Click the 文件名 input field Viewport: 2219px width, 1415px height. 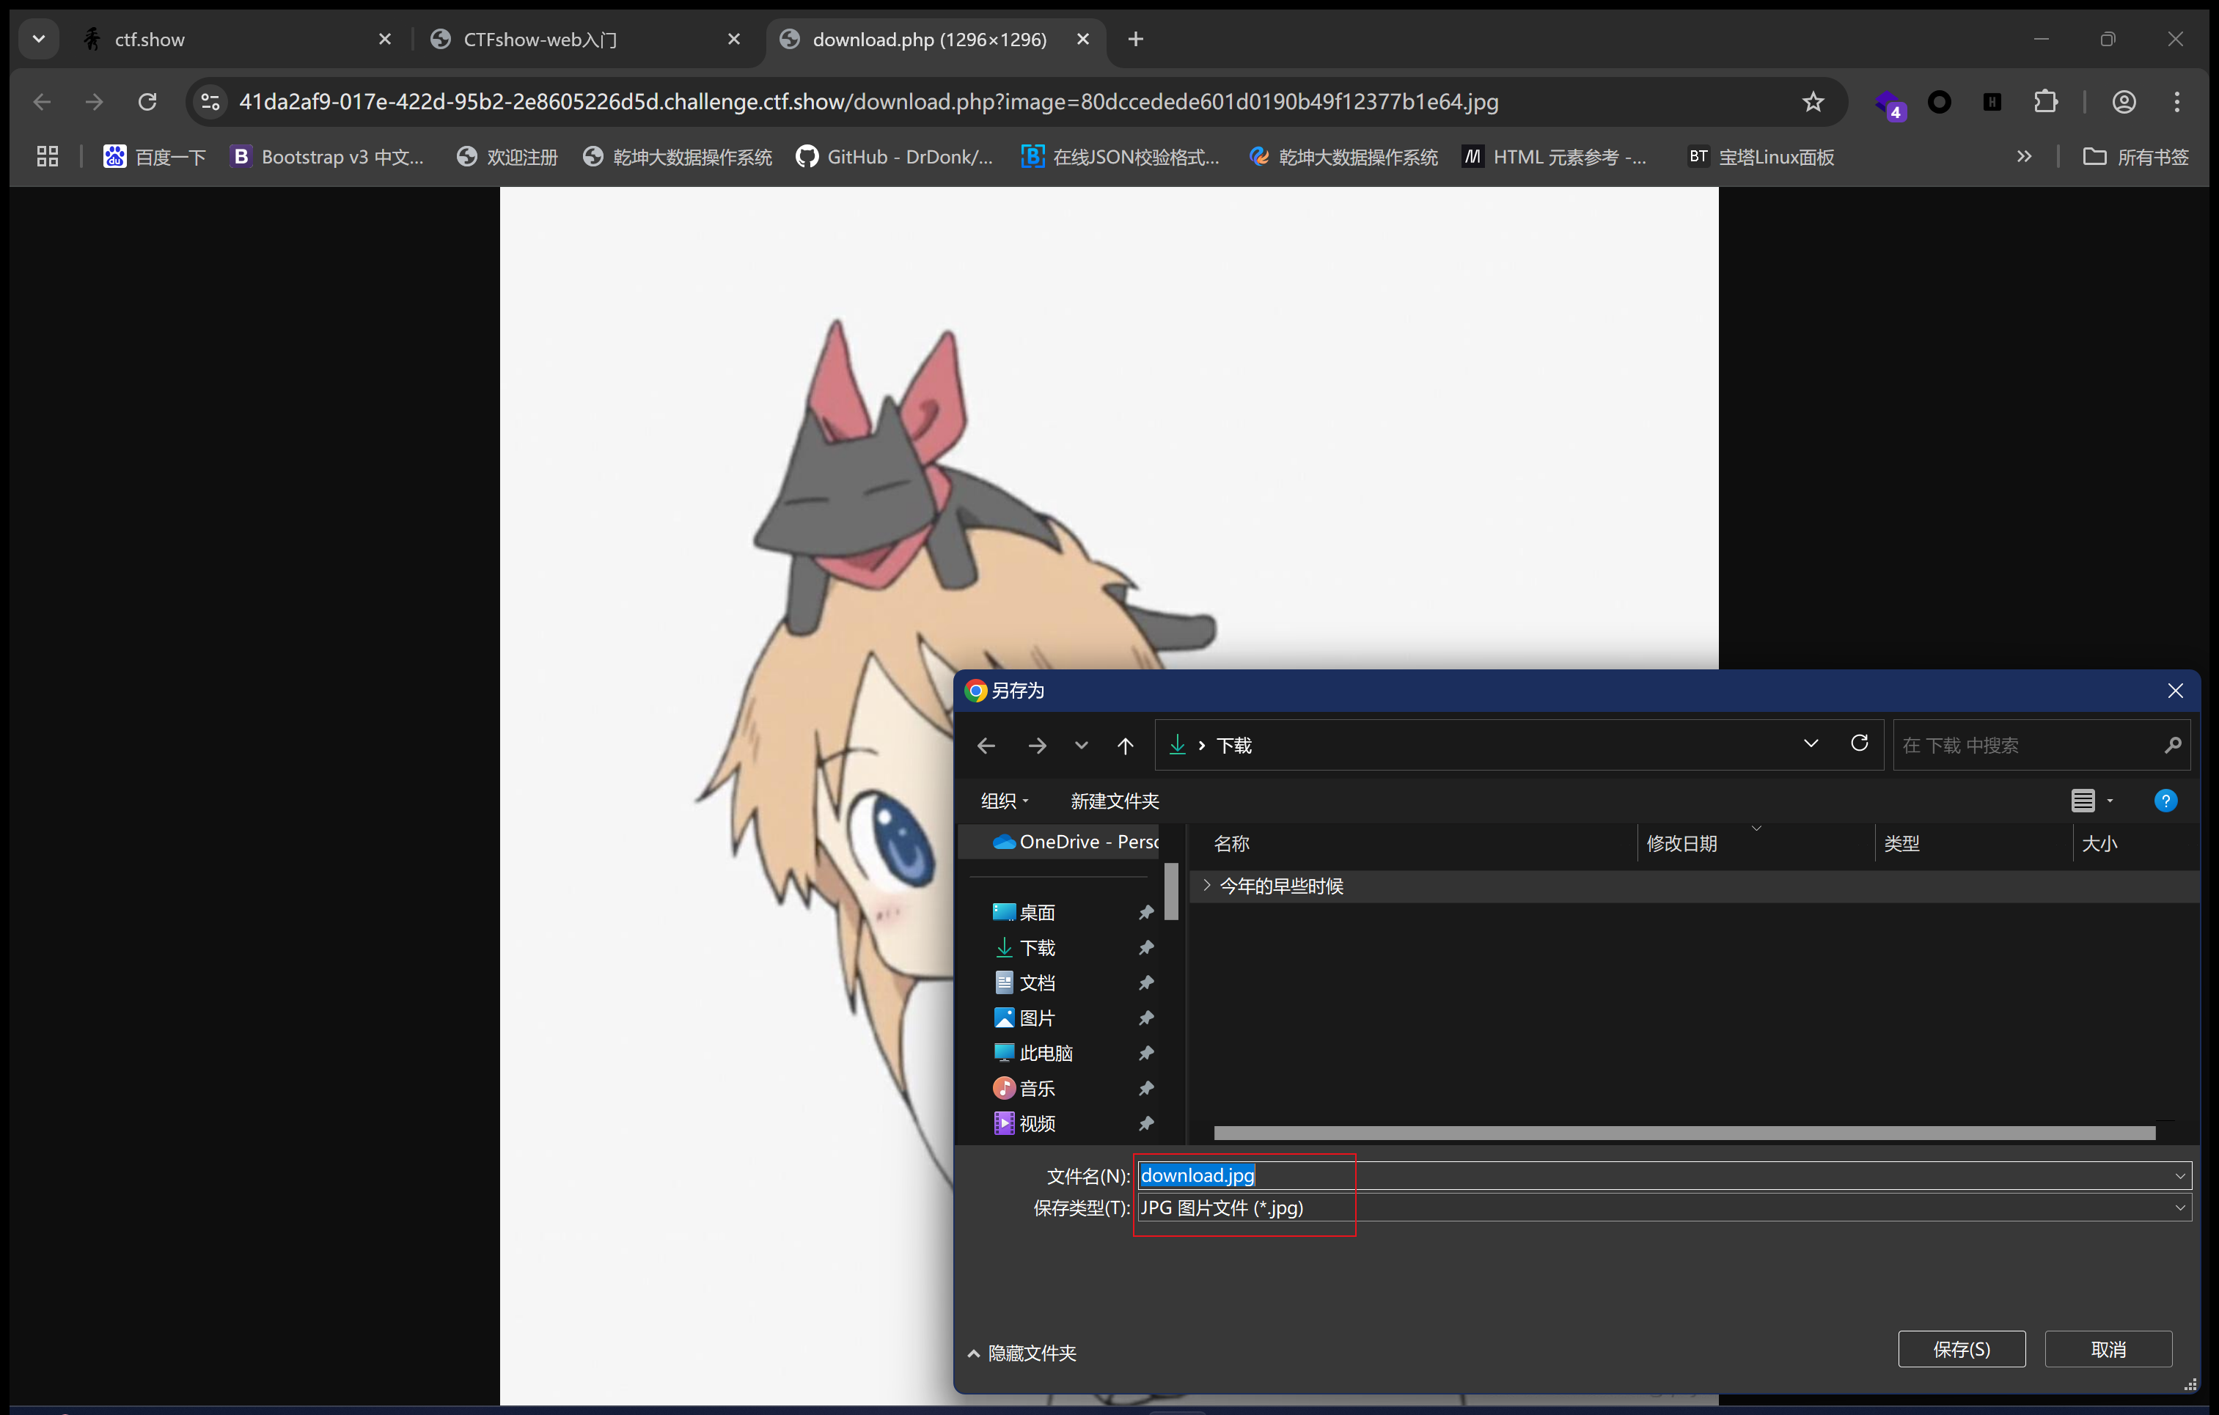(x=1659, y=1175)
